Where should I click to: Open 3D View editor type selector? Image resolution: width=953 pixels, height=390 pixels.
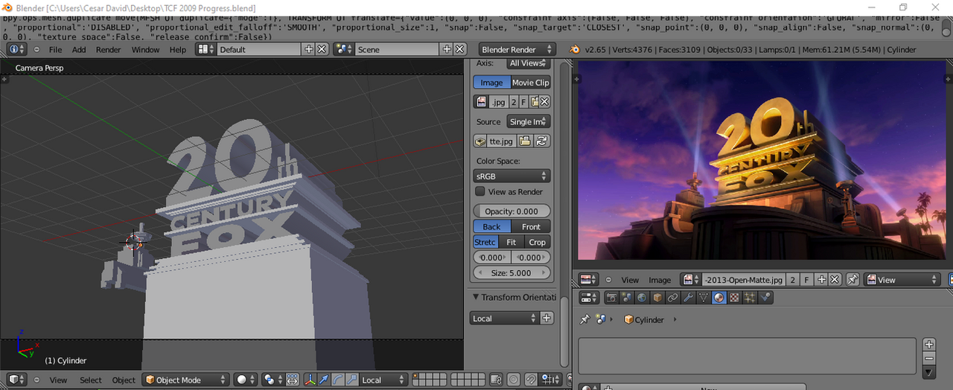coord(17,380)
